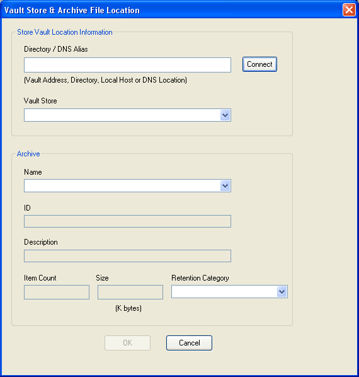Image resolution: width=359 pixels, height=377 pixels.
Task: Cancel the Vault Store dialog
Action: click(189, 343)
